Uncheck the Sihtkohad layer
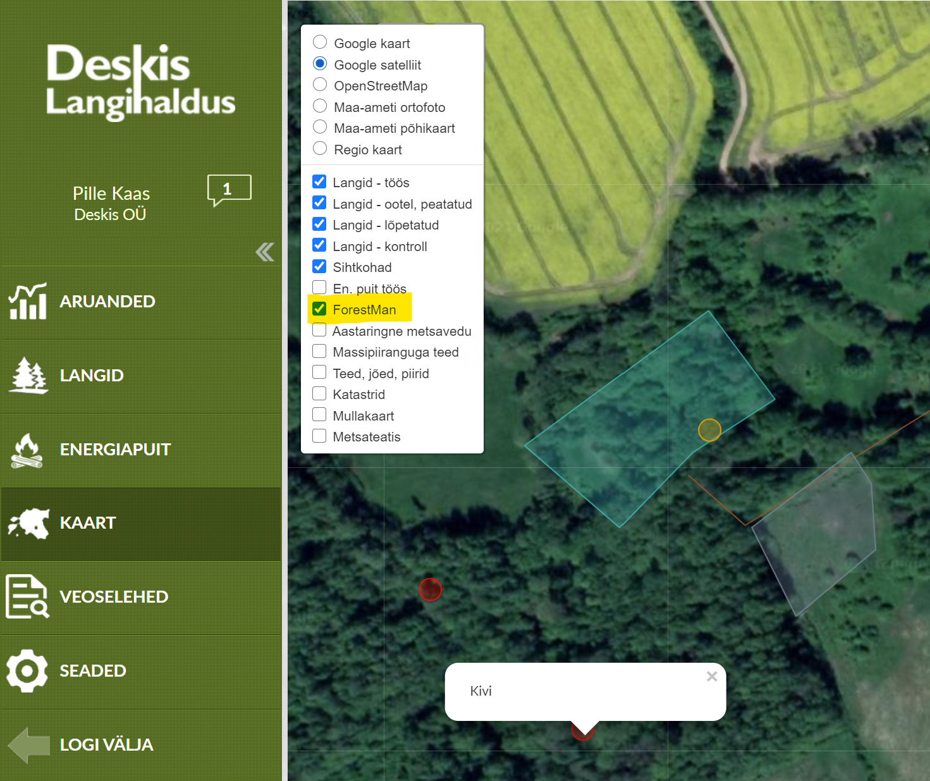Image resolution: width=930 pixels, height=781 pixels. (x=319, y=266)
